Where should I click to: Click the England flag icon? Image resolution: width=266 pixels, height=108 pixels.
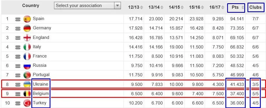(x=27, y=37)
